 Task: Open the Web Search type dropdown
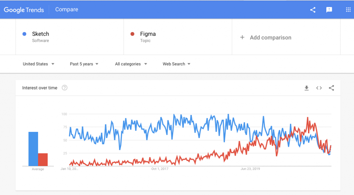(176, 64)
